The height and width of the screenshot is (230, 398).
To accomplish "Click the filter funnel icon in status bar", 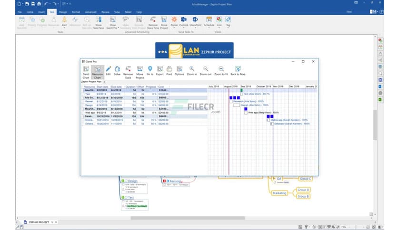I will [307, 227].
